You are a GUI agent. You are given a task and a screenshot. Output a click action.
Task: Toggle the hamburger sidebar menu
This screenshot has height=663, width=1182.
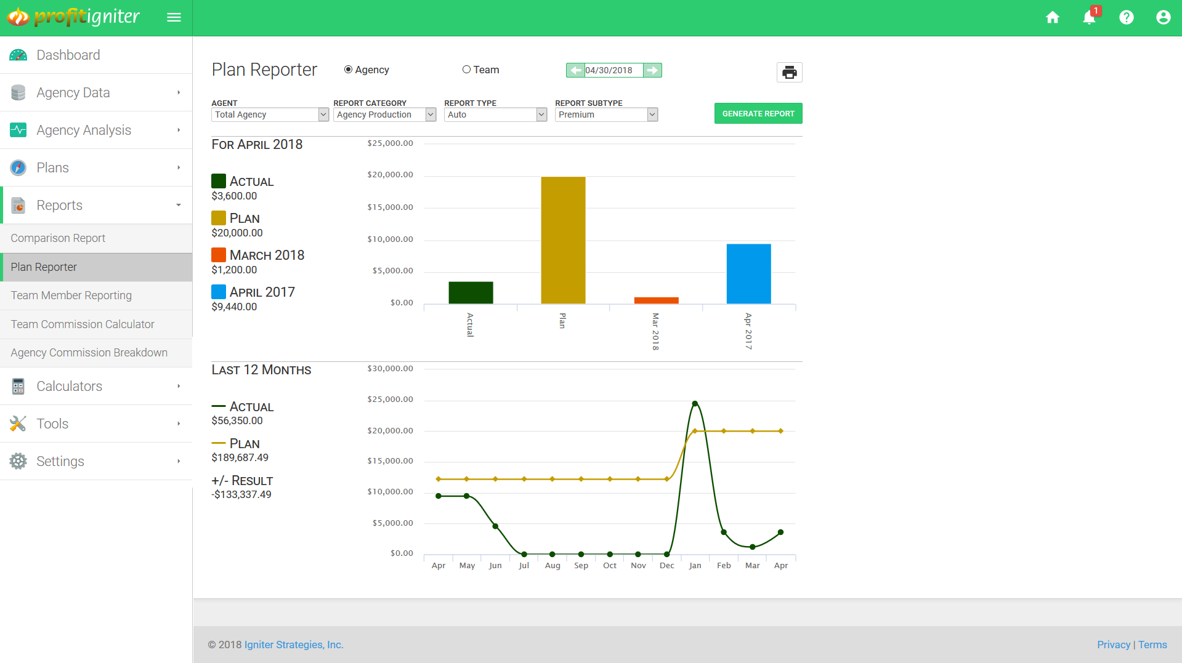point(174,17)
